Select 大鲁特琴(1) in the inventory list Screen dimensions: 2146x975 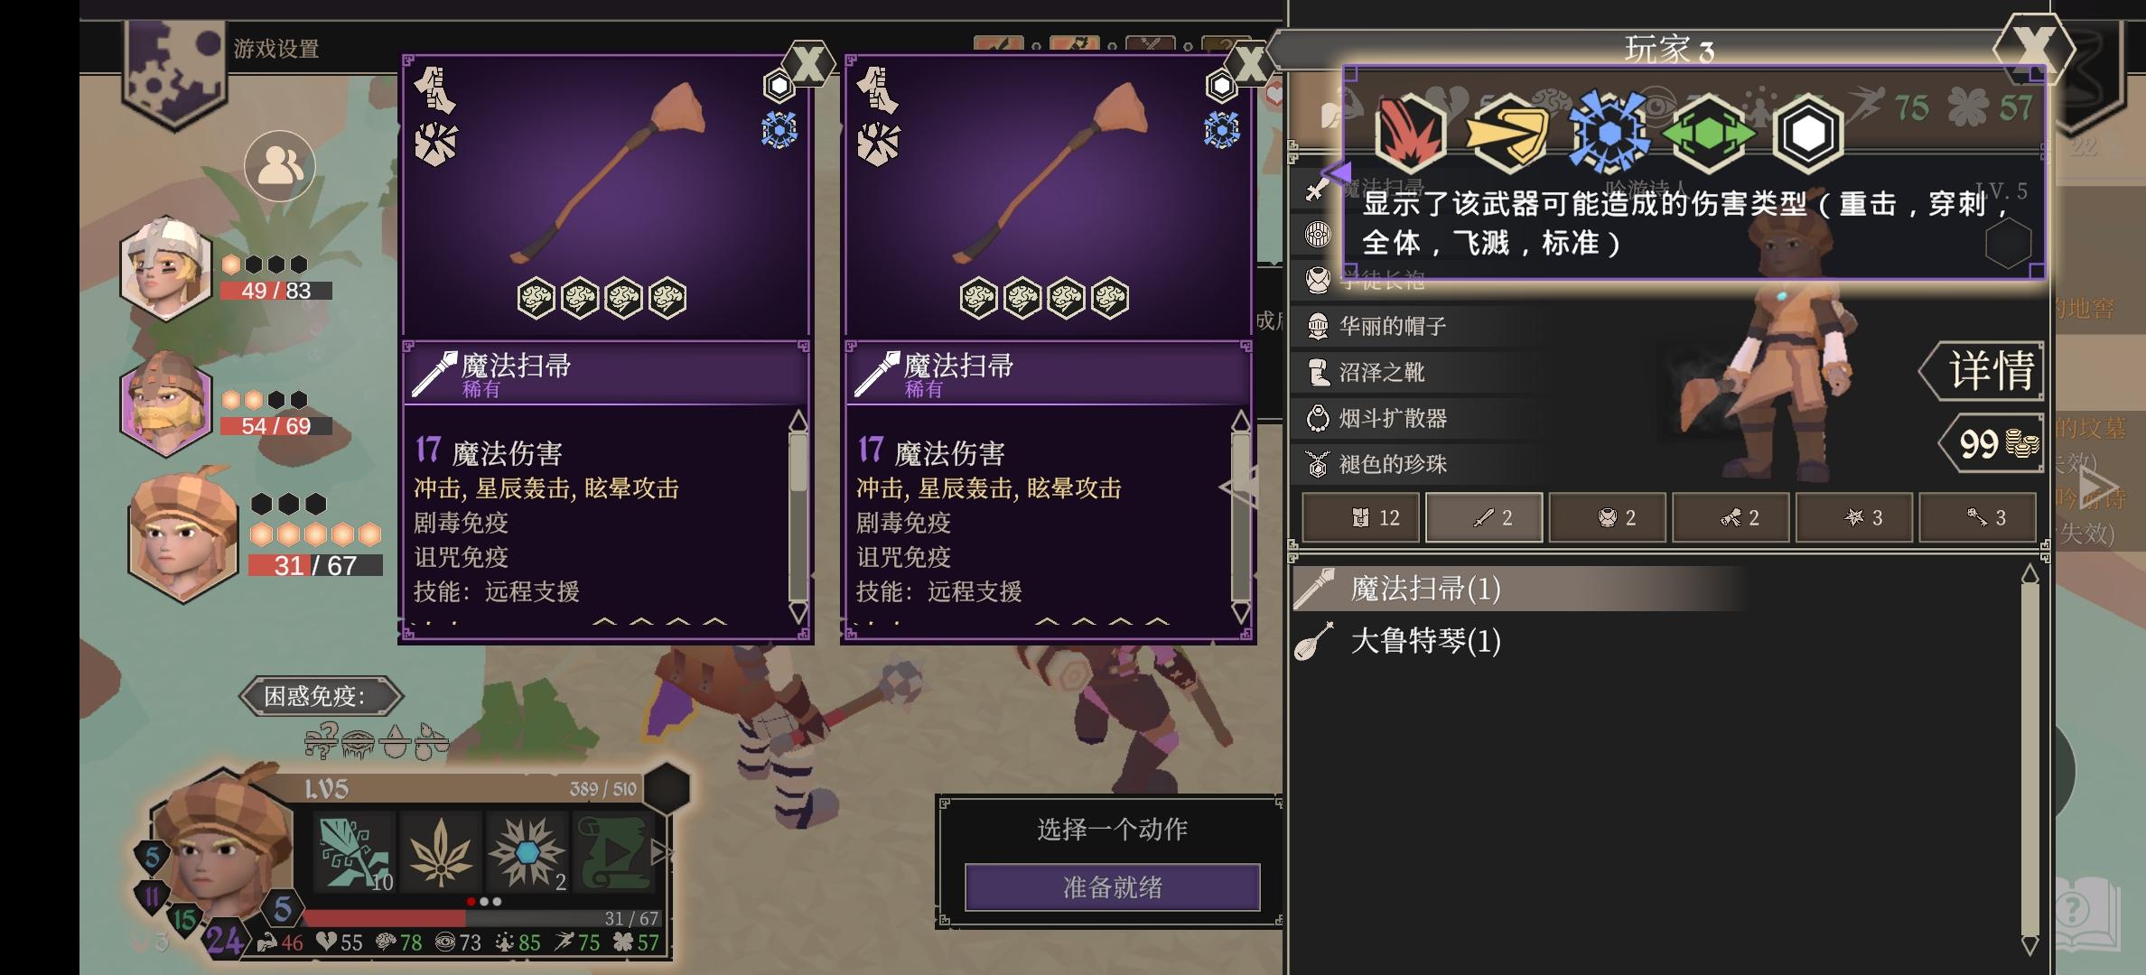click(x=1425, y=641)
